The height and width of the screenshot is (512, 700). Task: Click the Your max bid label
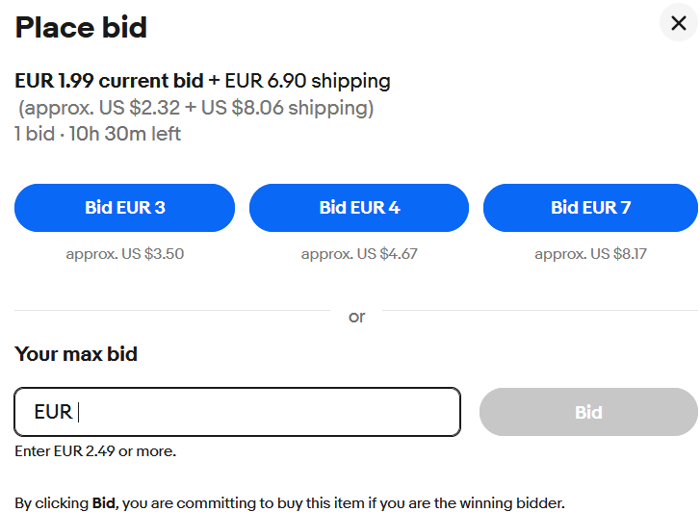coord(76,354)
